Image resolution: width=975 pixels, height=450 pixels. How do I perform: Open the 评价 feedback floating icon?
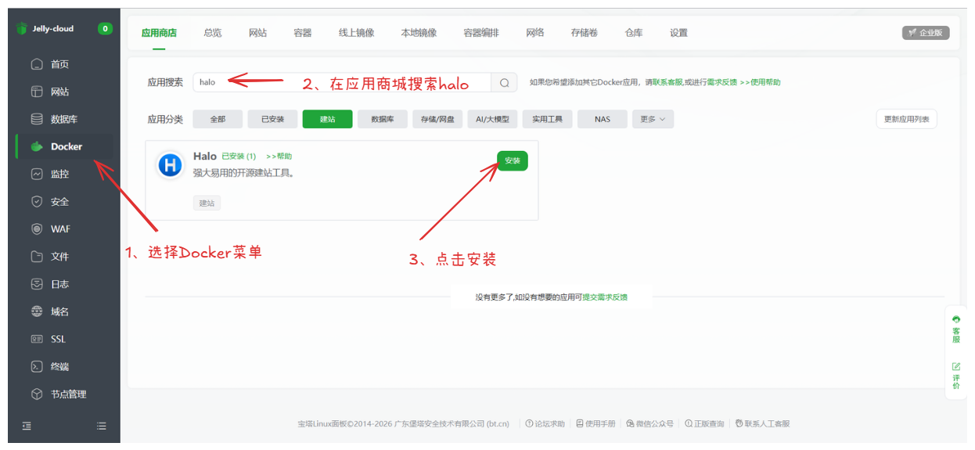point(955,376)
